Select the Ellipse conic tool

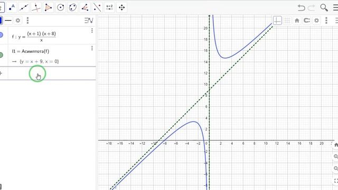(73, 7)
